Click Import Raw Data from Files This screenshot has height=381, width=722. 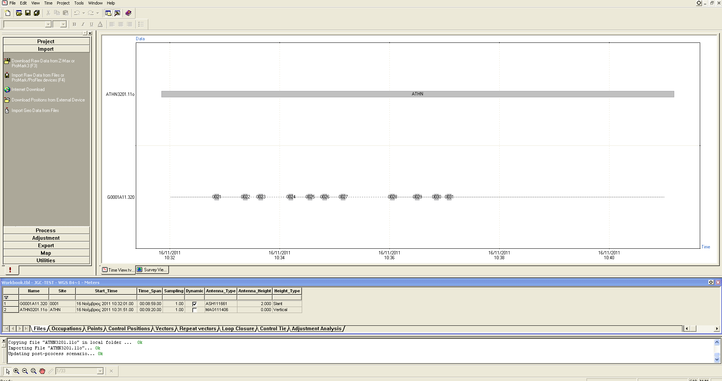[38, 77]
